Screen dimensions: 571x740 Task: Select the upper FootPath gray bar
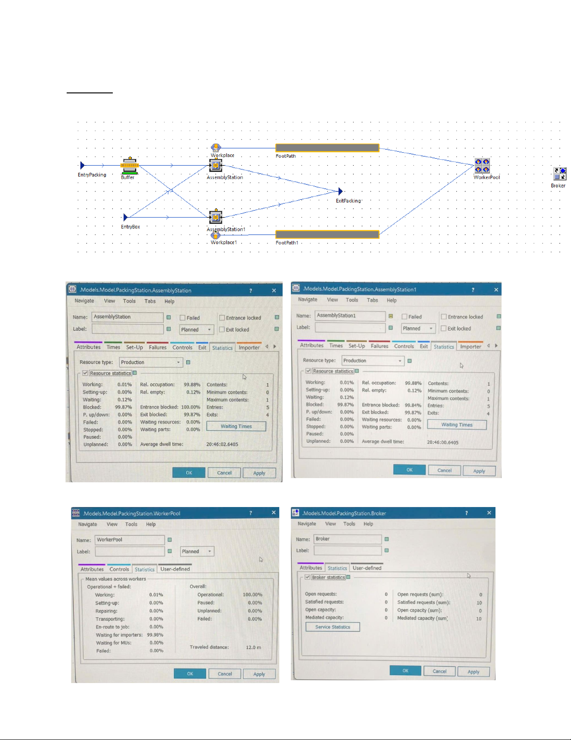pos(327,148)
